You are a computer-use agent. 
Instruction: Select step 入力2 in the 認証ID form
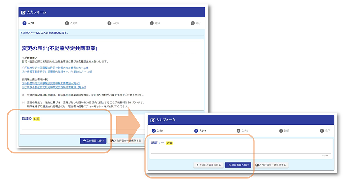(x=71, y=23)
